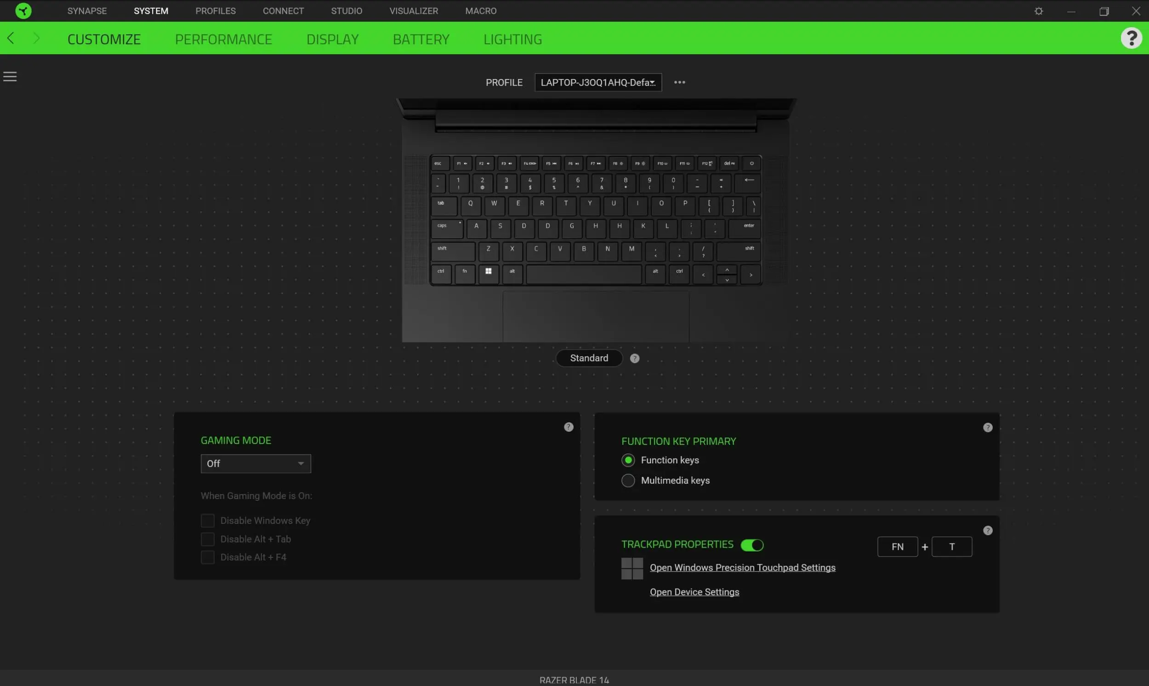Image resolution: width=1149 pixels, height=686 pixels.
Task: Switch to the PERFORMANCE section
Action: coord(223,40)
